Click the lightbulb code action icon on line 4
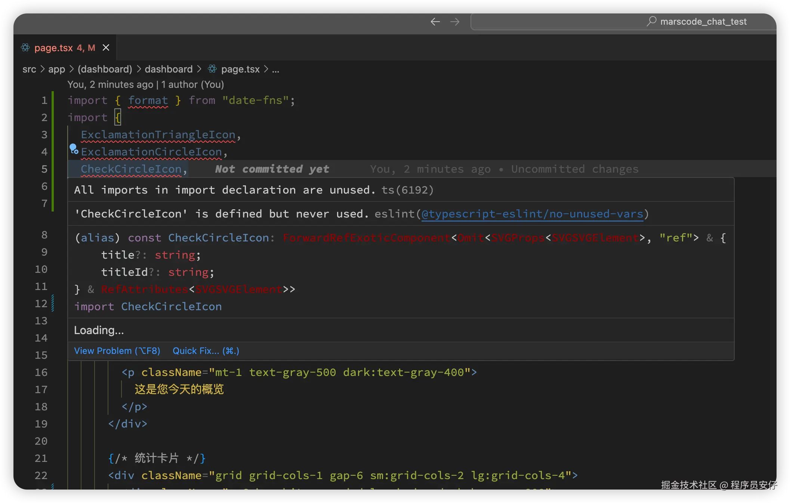The width and height of the screenshot is (790, 503). click(74, 149)
